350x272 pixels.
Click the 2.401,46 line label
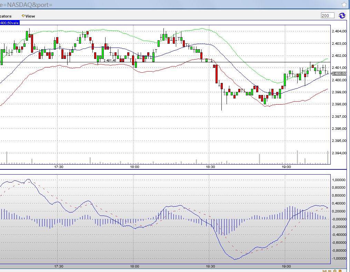click(x=110, y=60)
